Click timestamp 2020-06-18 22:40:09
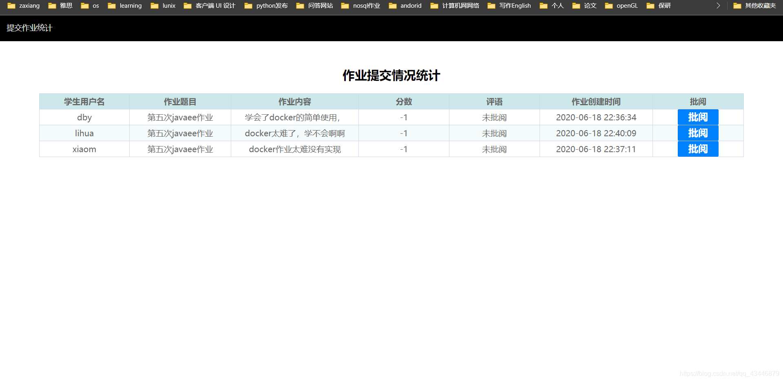783x381 pixels. pyautogui.click(x=596, y=133)
